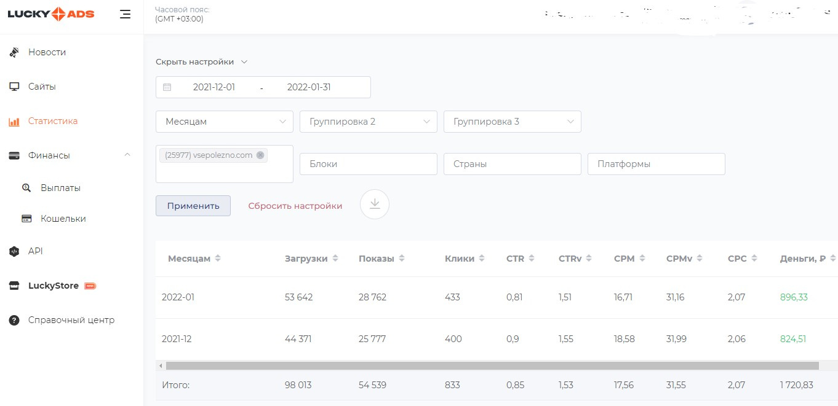Image resolution: width=838 pixels, height=406 pixels.
Task: Open the Группировка 2 dropdown
Action: pos(368,122)
